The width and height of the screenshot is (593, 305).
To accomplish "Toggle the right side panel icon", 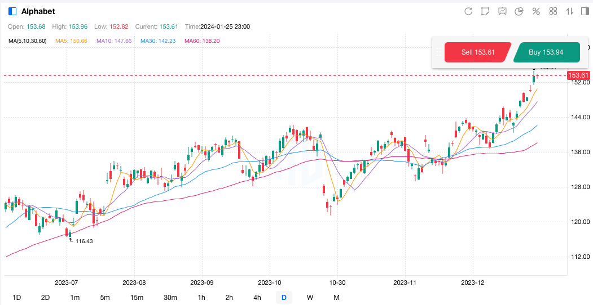I will click(585, 11).
